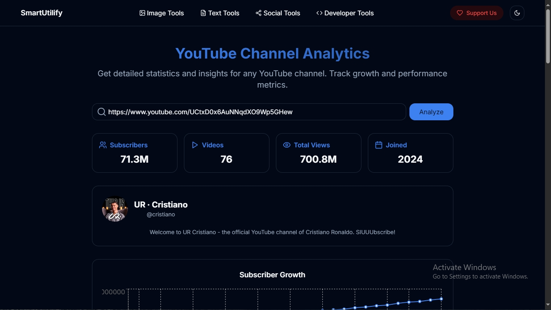Viewport: 551px width, 310px height.
Task: Open the Text Tools menu
Action: click(220, 13)
